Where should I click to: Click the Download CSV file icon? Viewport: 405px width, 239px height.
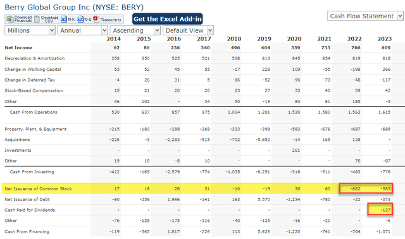[37, 19]
